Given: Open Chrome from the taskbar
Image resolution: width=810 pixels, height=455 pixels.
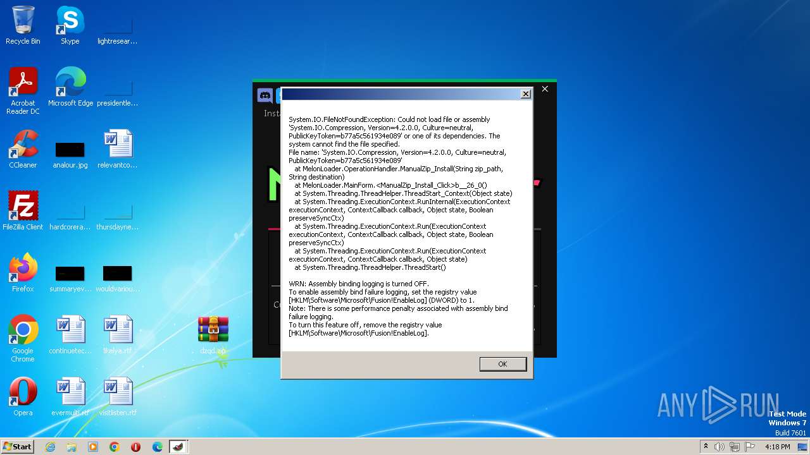Looking at the screenshot, I should pos(115,447).
